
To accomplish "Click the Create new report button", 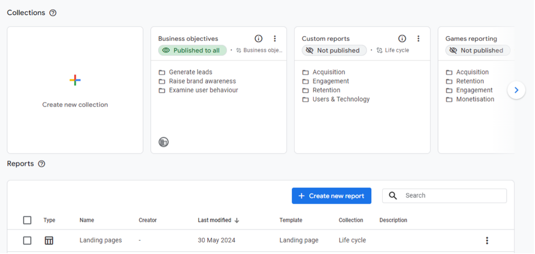I will [332, 196].
